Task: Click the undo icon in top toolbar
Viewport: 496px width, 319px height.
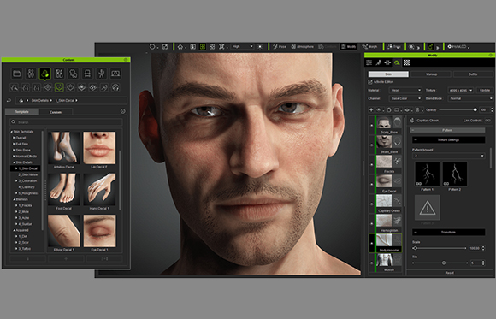Action: click(x=152, y=47)
